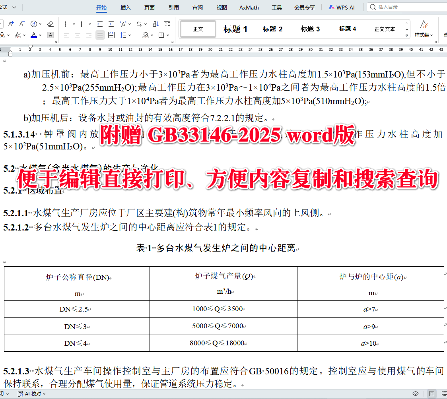Open the circled character icon
This screenshot has height=399, width=447.
tap(34, 24)
